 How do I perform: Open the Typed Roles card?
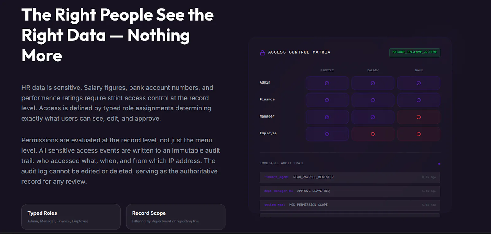pyautogui.click(x=71, y=217)
